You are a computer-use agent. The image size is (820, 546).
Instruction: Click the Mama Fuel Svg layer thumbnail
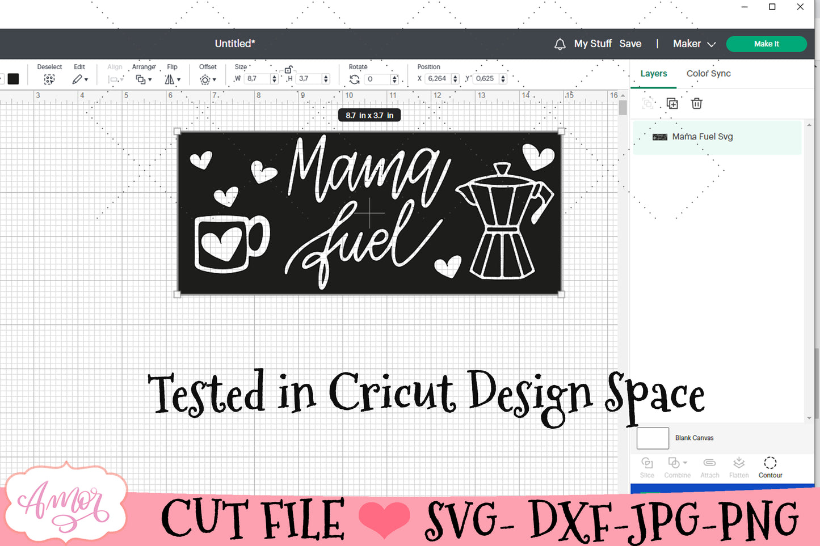(x=660, y=137)
